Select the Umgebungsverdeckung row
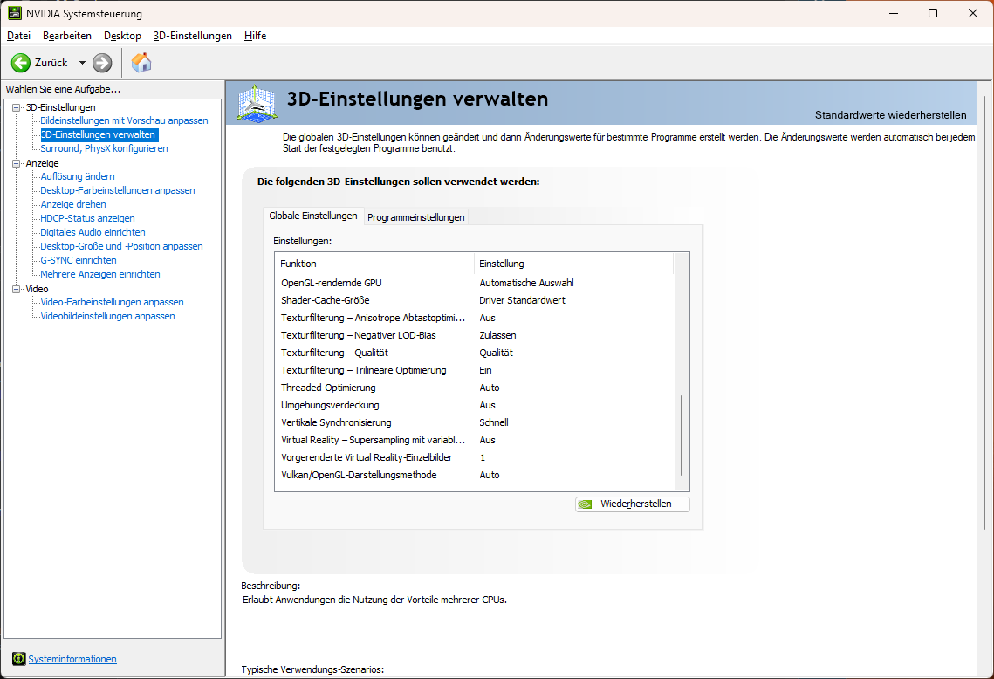 (x=474, y=405)
